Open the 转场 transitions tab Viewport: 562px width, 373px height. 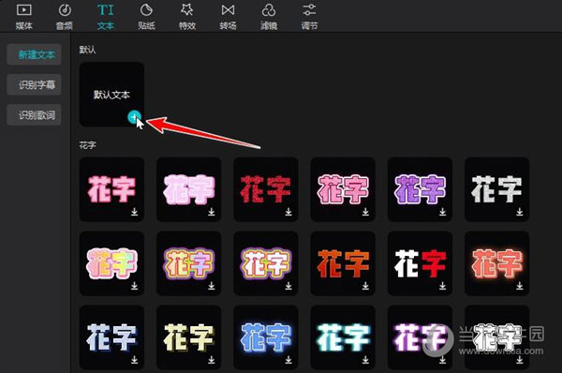[x=228, y=17]
